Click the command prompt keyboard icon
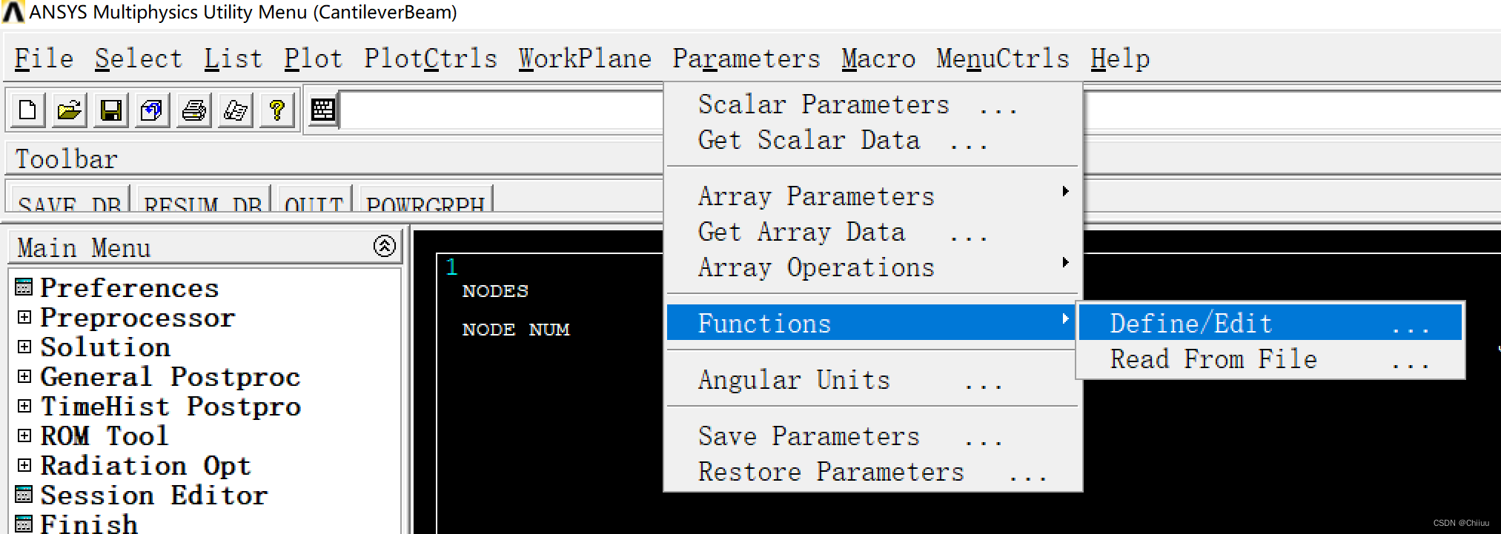The height and width of the screenshot is (534, 1501). point(322,110)
